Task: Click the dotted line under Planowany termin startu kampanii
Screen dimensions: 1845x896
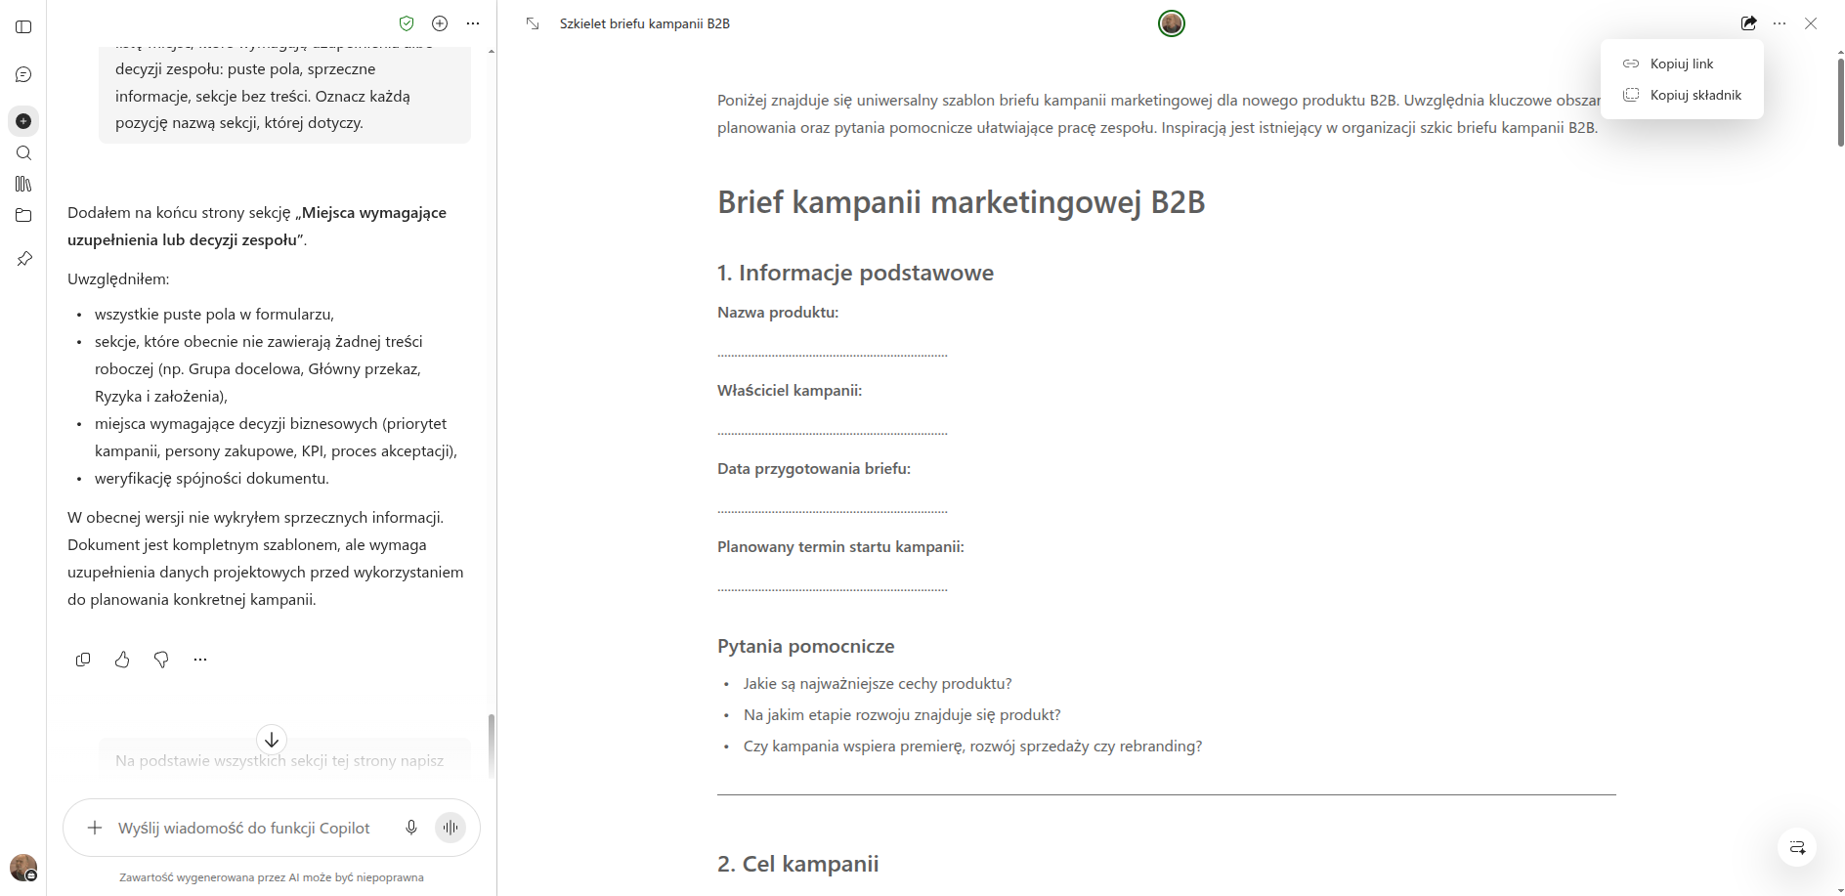Action: click(x=833, y=587)
